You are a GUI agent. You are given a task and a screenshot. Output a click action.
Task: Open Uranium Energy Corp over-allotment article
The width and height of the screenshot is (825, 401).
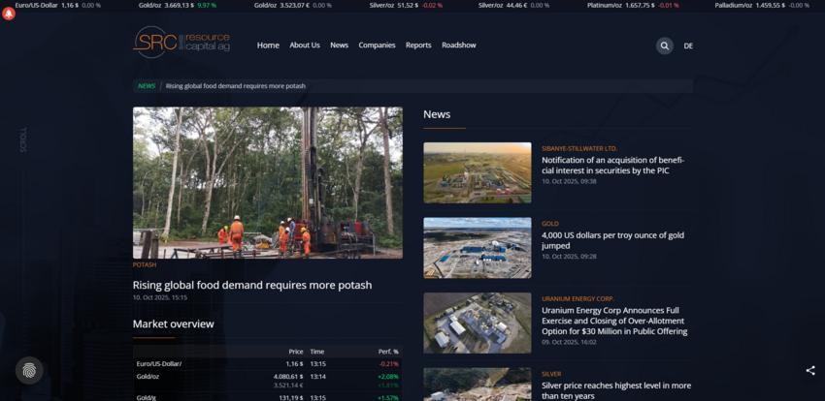[x=613, y=321]
